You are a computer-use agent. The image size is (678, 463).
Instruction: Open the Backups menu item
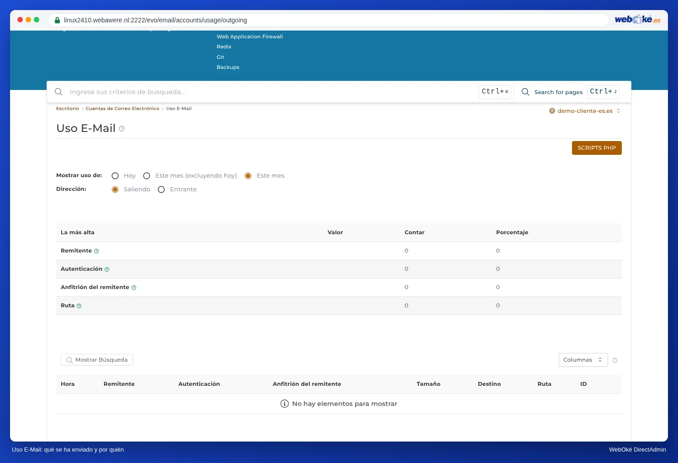click(228, 67)
